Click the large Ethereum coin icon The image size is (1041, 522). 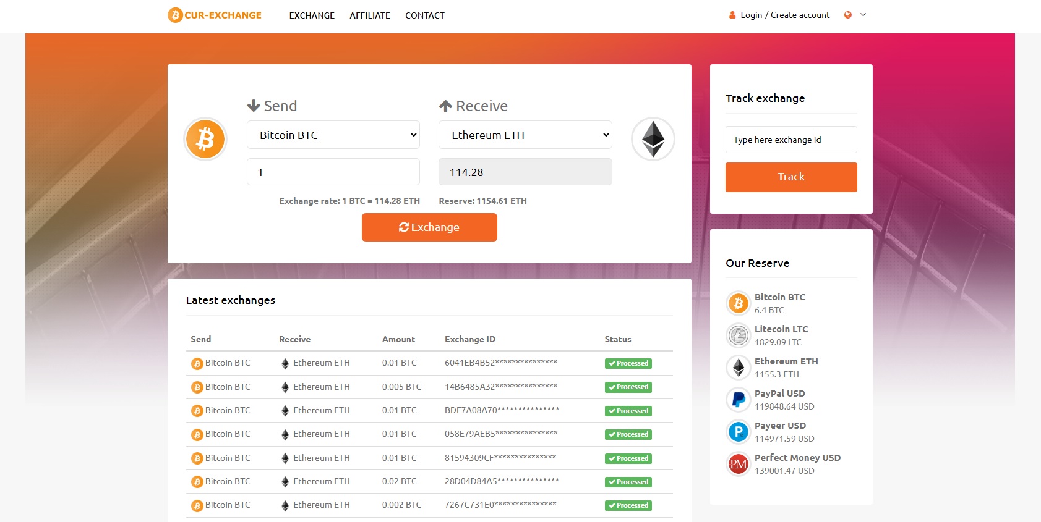(653, 139)
